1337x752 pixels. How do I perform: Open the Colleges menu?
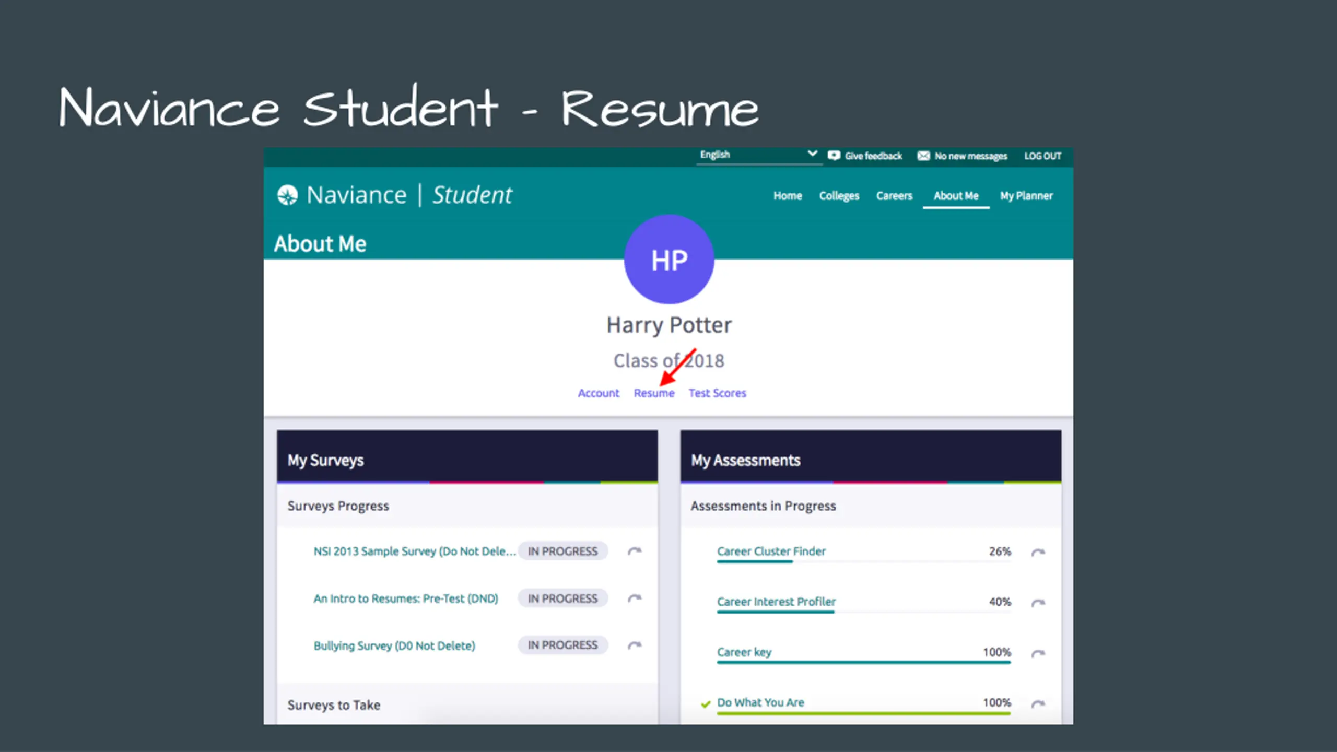839,196
